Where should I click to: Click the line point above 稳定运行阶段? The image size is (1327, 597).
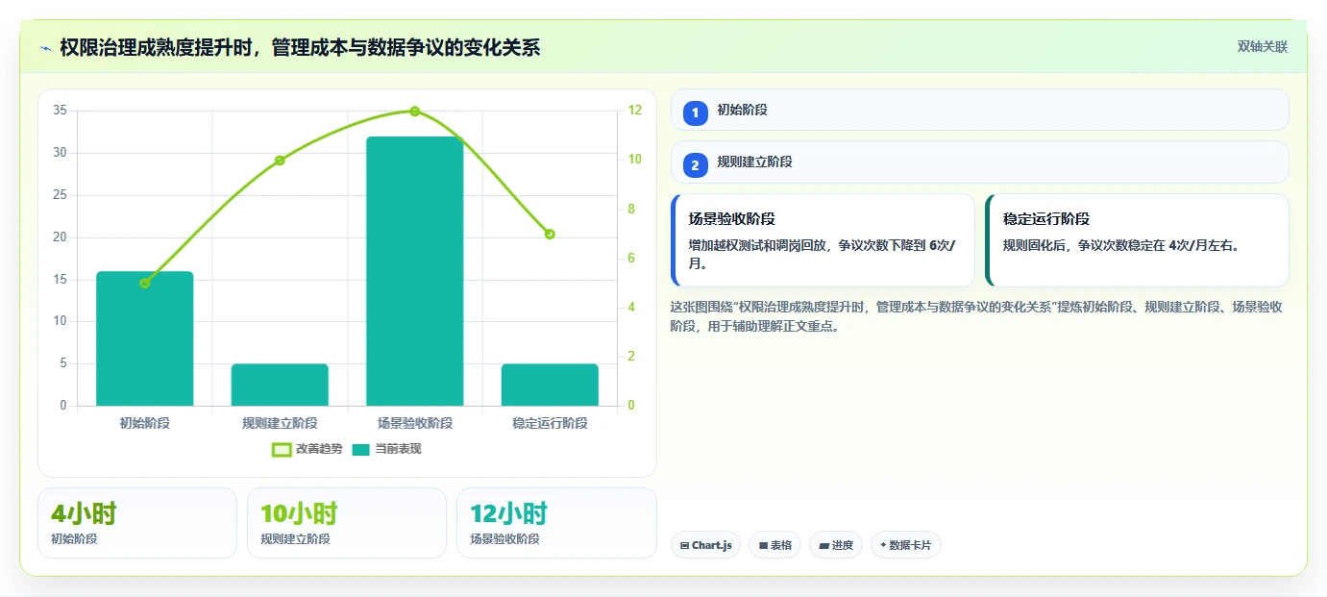point(550,234)
